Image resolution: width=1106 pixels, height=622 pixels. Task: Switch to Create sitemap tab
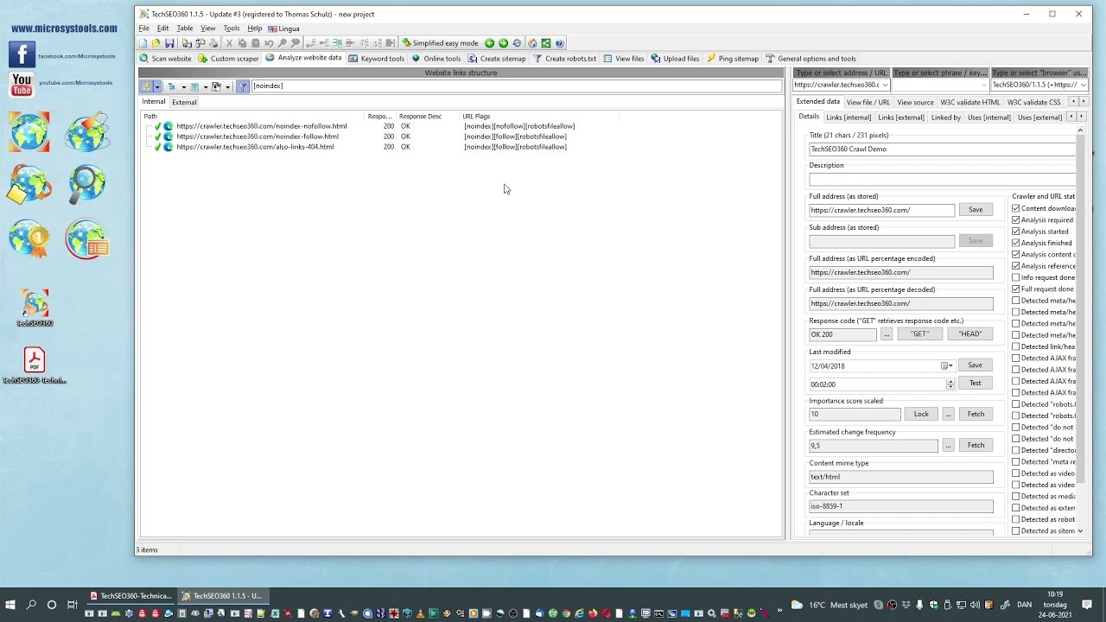[497, 59]
